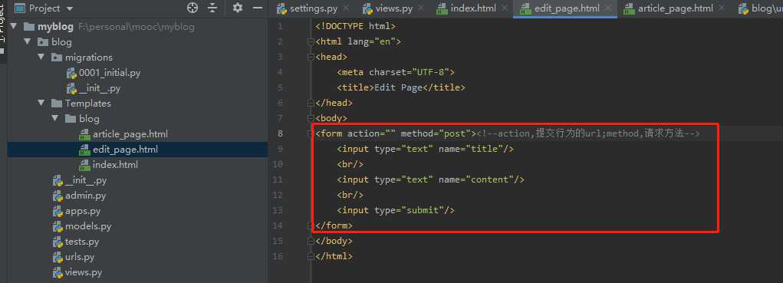Select article_page.html in project tree

pos(130,134)
